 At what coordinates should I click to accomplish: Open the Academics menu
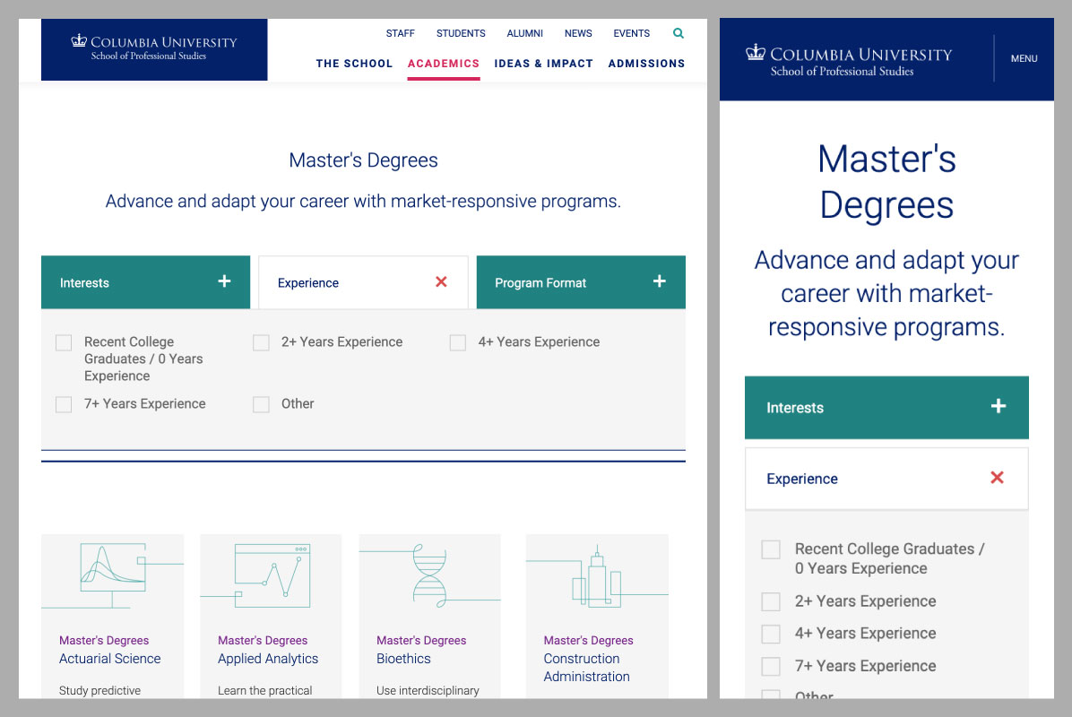pyautogui.click(x=444, y=64)
